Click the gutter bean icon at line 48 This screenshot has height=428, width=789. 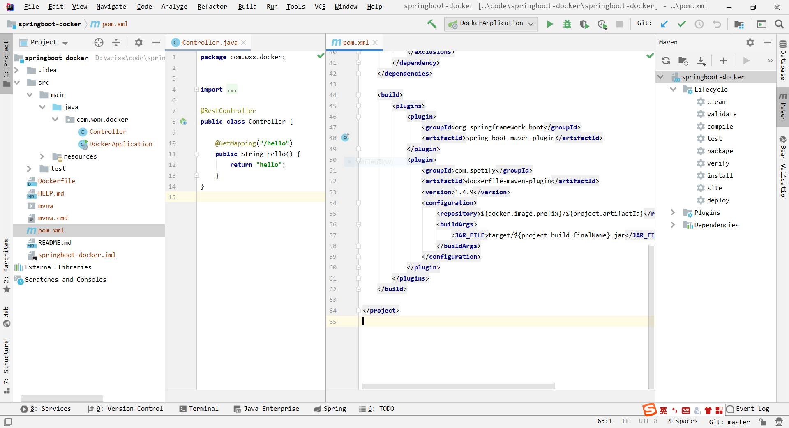345,138
